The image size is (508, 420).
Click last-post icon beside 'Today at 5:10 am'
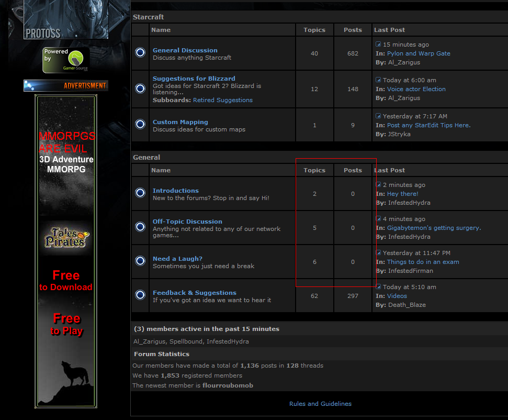(378, 286)
